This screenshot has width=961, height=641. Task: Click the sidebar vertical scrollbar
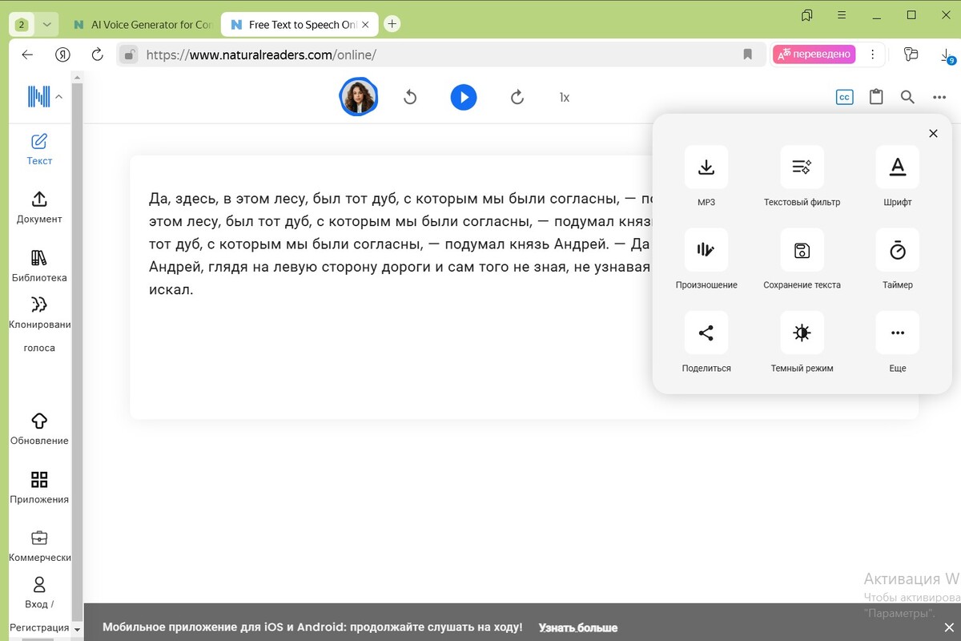(x=77, y=353)
